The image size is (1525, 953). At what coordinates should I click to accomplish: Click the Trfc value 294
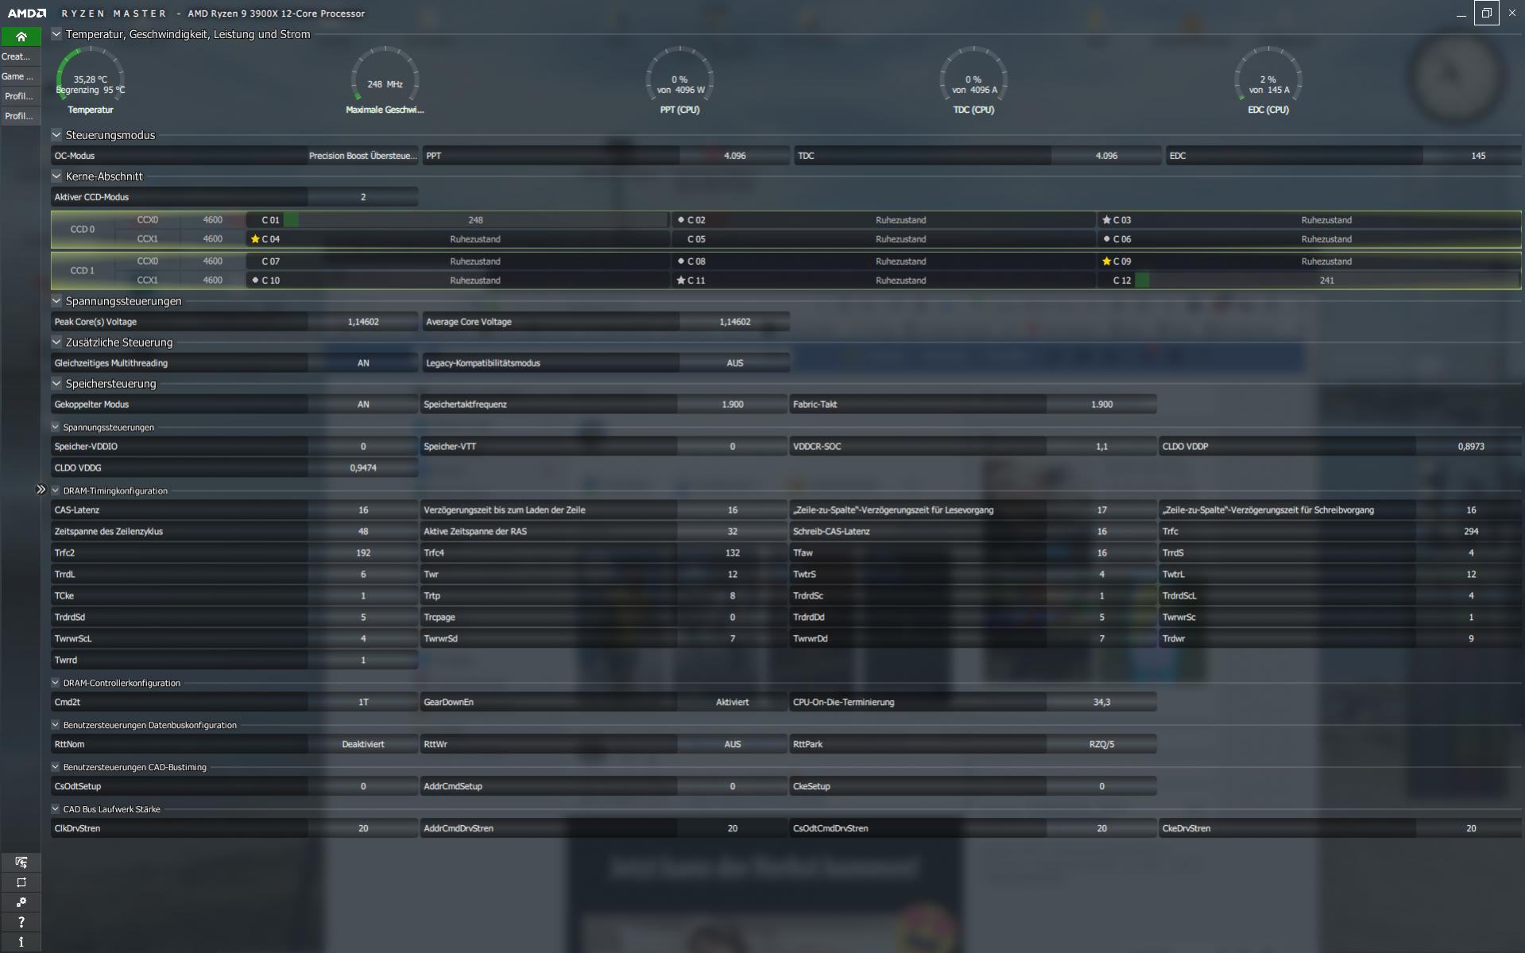coord(1470,532)
